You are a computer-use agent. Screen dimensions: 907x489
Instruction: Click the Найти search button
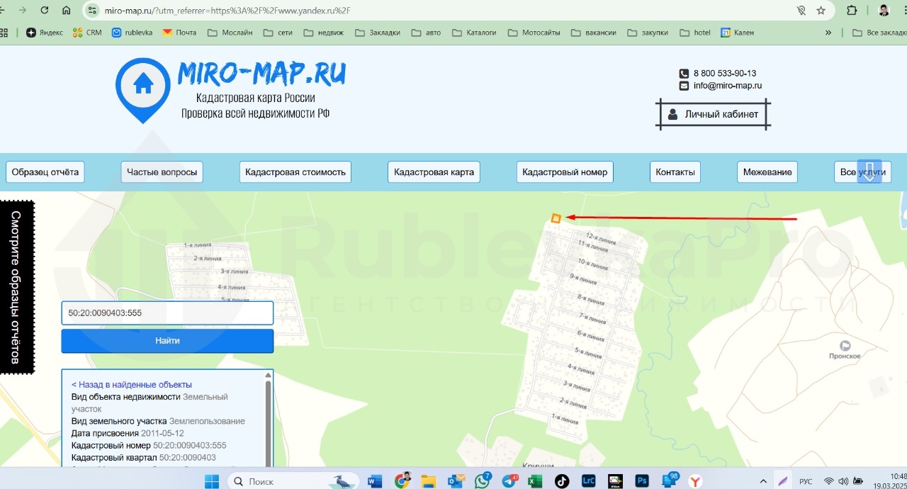click(x=167, y=341)
